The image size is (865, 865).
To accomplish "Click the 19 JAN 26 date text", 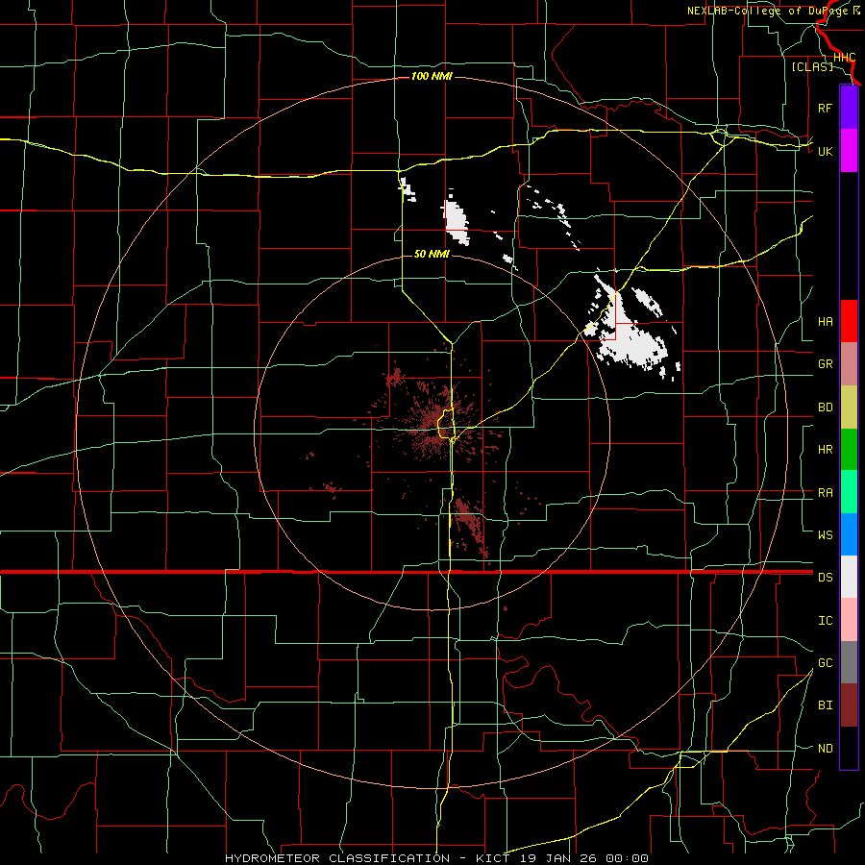I will click(559, 858).
